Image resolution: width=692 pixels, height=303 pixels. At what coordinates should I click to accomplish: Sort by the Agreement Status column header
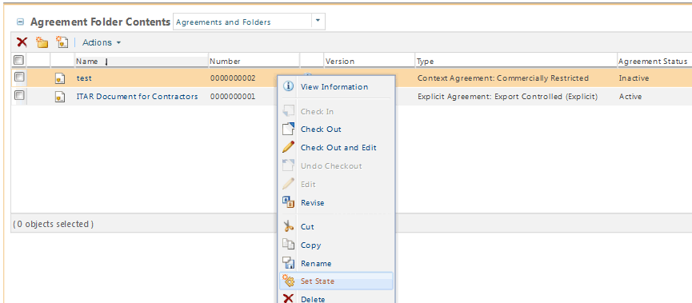coord(653,62)
